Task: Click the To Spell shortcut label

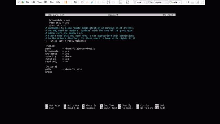Action: coord(127,108)
